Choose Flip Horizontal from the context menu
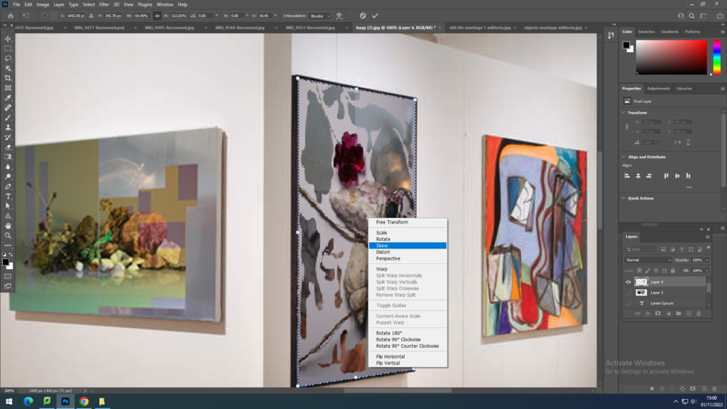Image resolution: width=727 pixels, height=409 pixels. [x=408, y=356]
